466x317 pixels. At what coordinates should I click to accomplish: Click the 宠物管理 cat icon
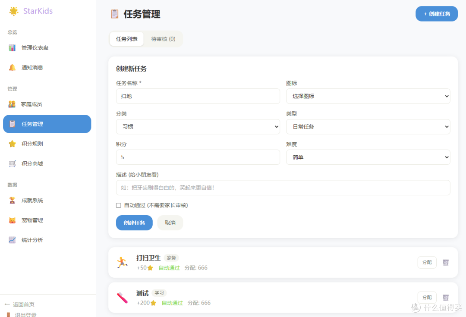tap(12, 220)
